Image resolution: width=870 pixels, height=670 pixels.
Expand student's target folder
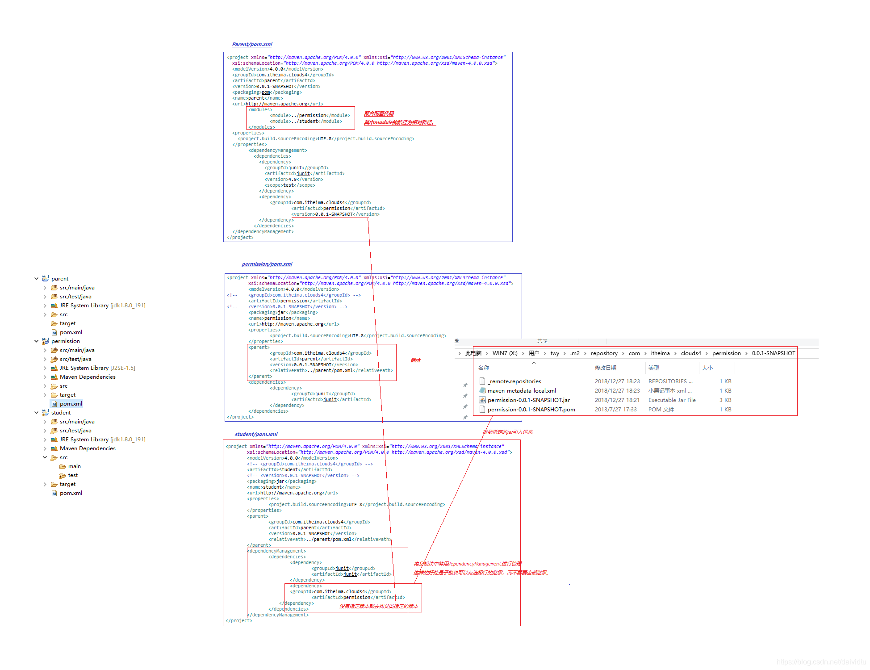pyautogui.click(x=45, y=484)
